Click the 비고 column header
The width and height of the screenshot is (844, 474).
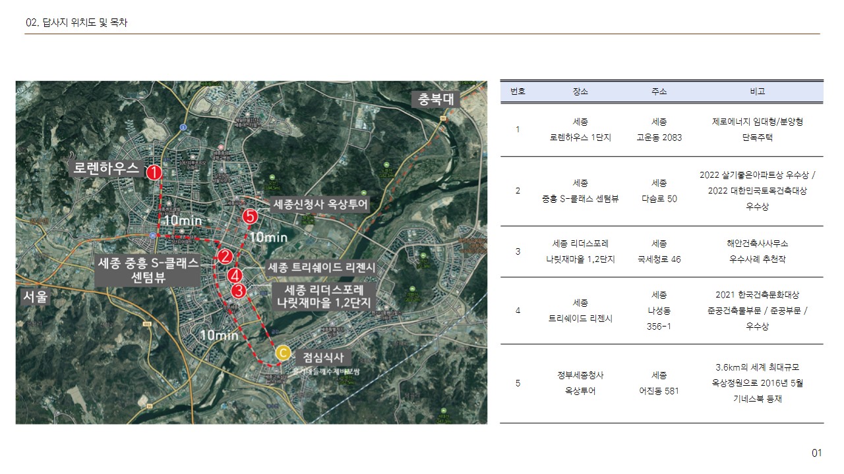pyautogui.click(x=757, y=92)
